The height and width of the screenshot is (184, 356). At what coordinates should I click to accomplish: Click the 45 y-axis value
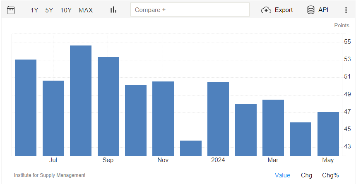coord(347,129)
